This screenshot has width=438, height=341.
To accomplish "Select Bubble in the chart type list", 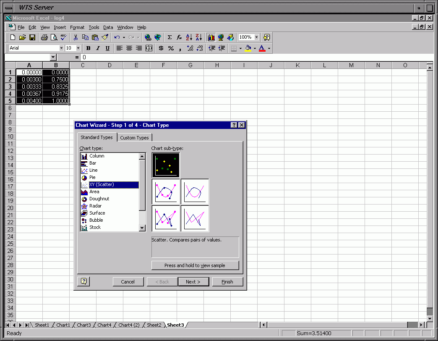I will (x=96, y=220).
